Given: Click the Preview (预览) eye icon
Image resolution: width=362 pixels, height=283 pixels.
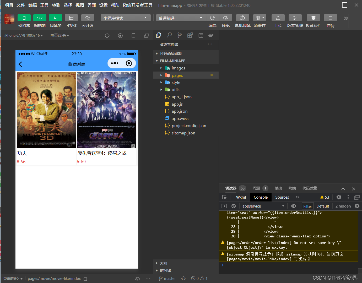Looking at the screenshot, I should pos(226,18).
